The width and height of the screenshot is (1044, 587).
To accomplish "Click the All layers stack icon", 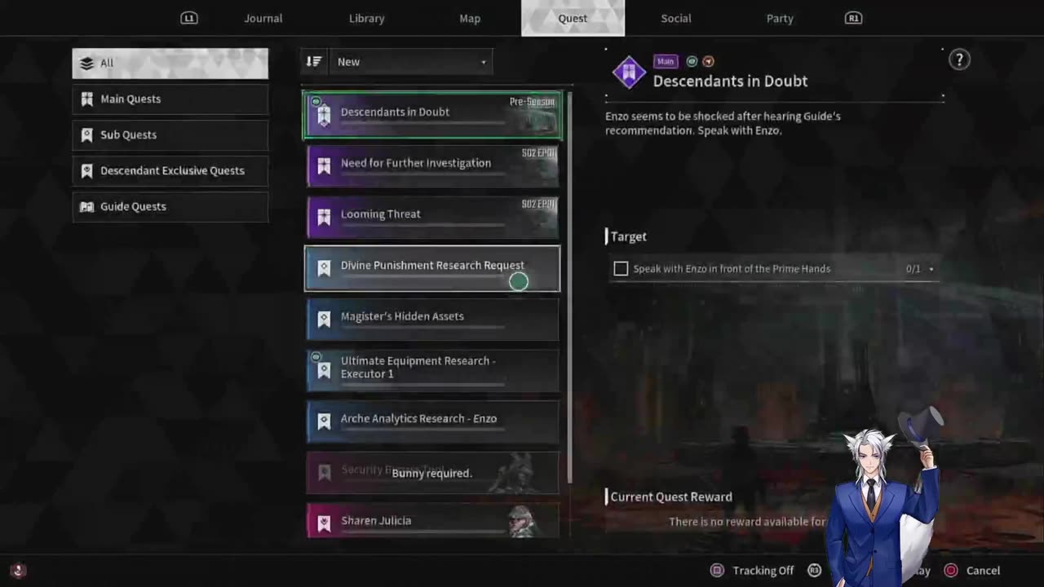I will pos(86,63).
